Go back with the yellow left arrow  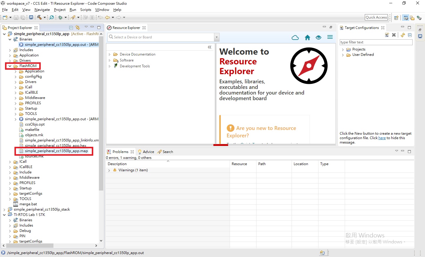[x=107, y=17]
